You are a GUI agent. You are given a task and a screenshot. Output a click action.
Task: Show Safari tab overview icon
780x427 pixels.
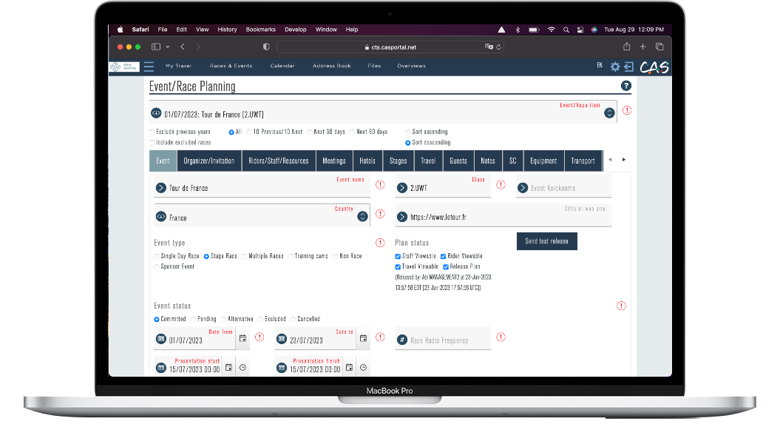659,47
